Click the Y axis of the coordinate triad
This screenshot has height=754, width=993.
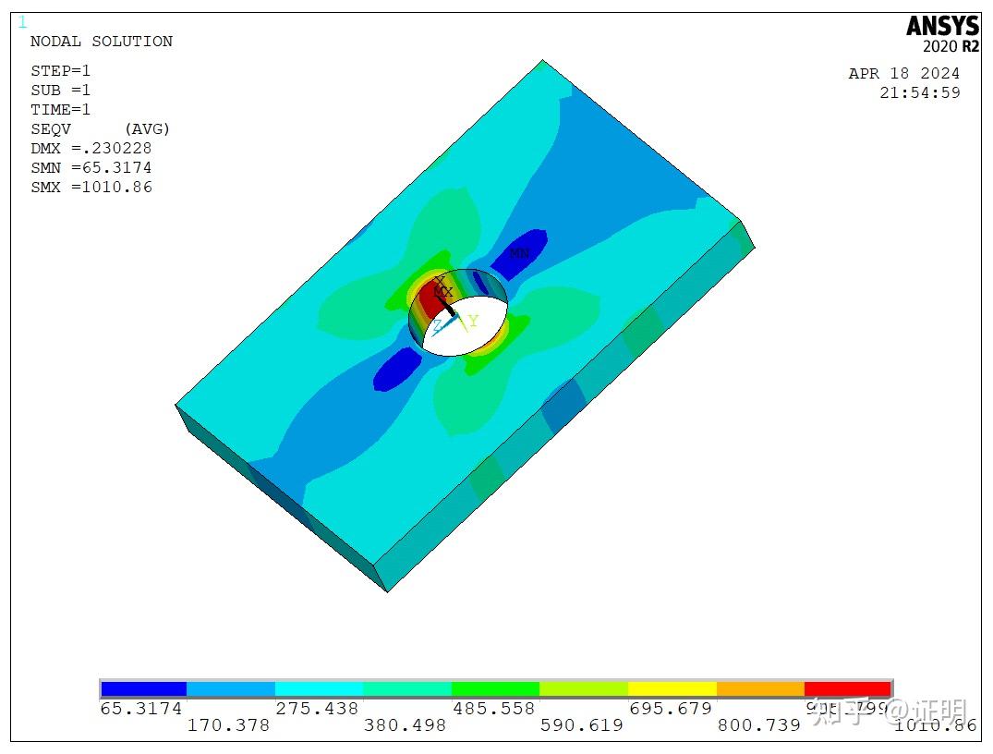472,322
